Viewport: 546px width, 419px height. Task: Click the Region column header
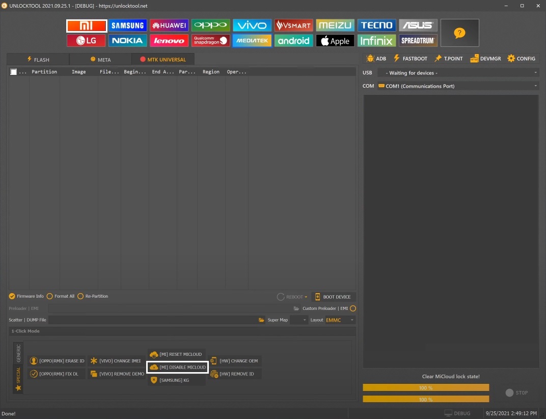211,72
